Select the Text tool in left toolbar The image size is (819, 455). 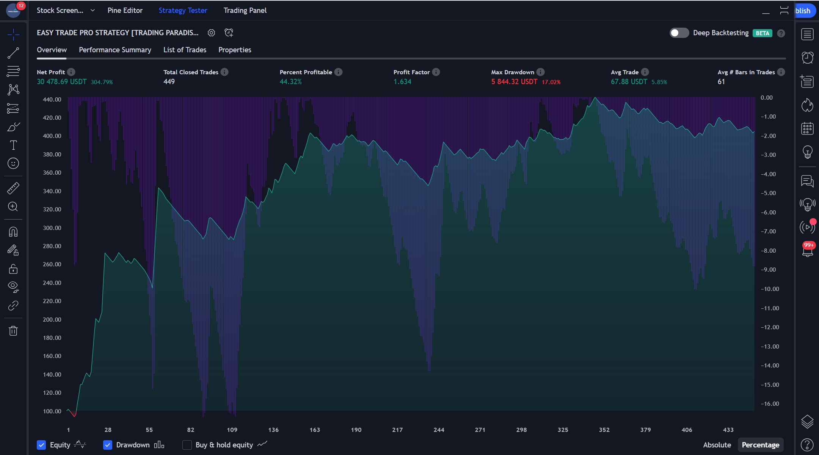[x=13, y=145]
